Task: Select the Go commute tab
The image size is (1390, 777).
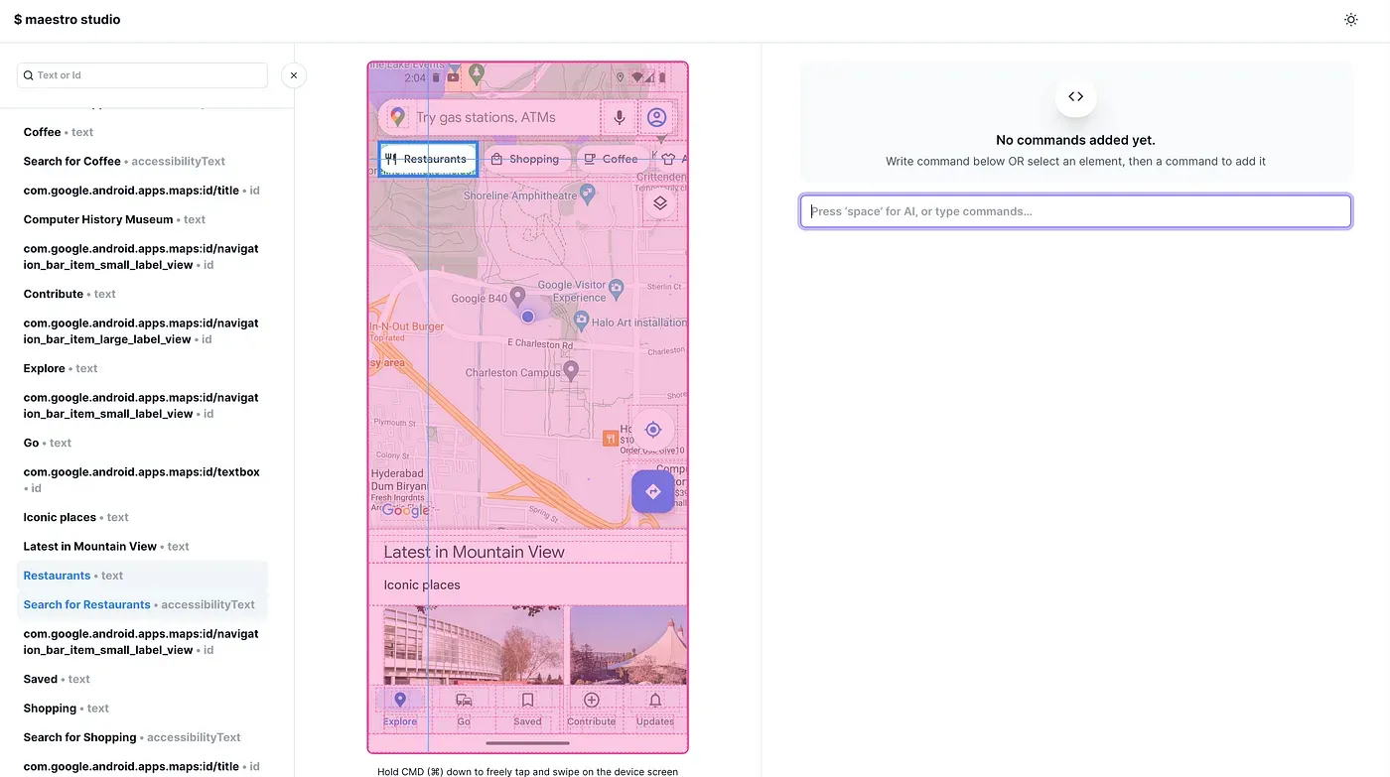Action: click(464, 701)
